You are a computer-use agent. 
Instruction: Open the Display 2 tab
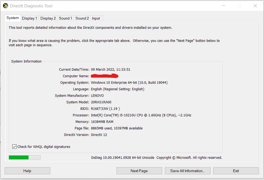tap(48, 18)
